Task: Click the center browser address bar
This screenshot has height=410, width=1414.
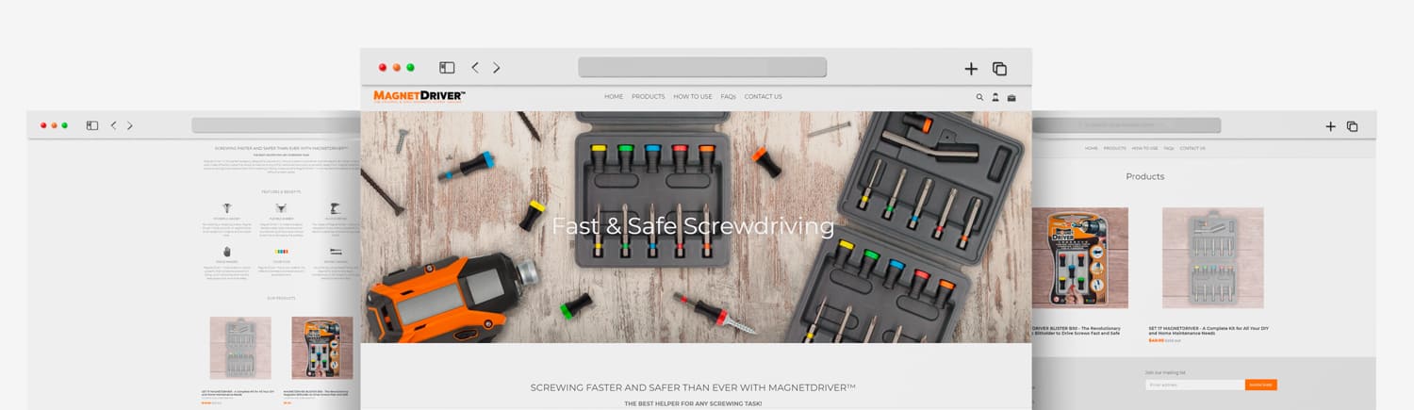Action: [x=702, y=68]
